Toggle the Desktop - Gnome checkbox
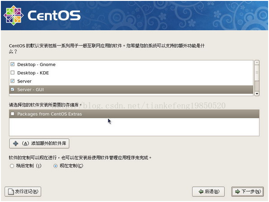Screen dimensions: 269x202 pyautogui.click(x=12, y=64)
